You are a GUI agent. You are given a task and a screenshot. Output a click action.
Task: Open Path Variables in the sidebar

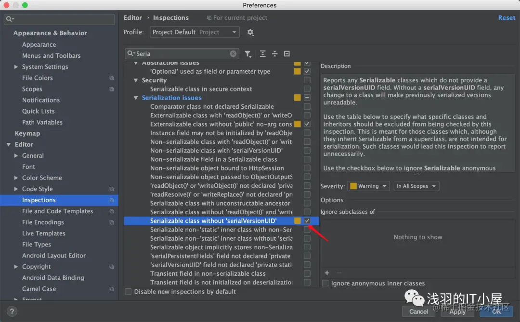(42, 122)
